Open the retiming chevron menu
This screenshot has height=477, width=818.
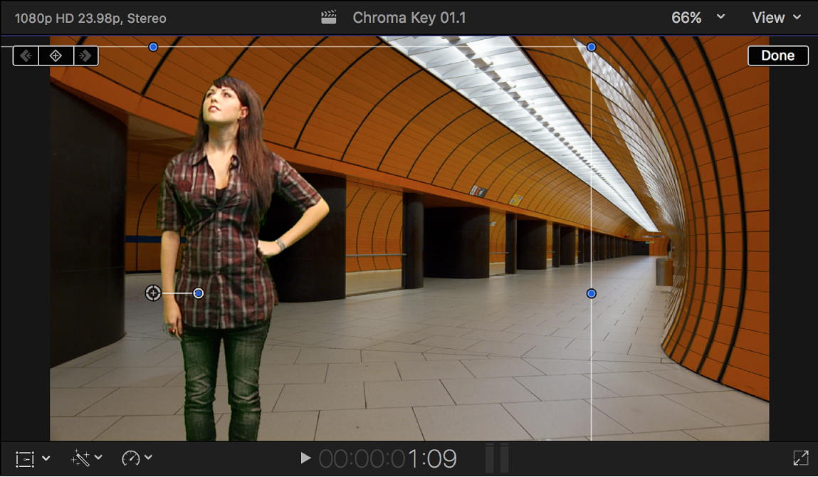[x=147, y=458]
